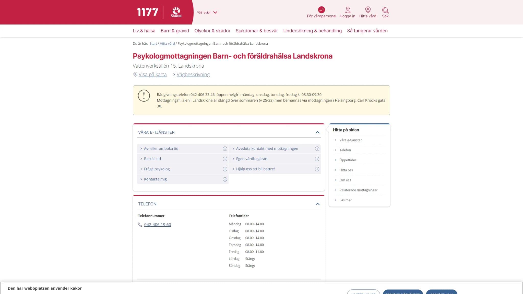Jump to Hitta oss in sidebar

click(x=346, y=170)
